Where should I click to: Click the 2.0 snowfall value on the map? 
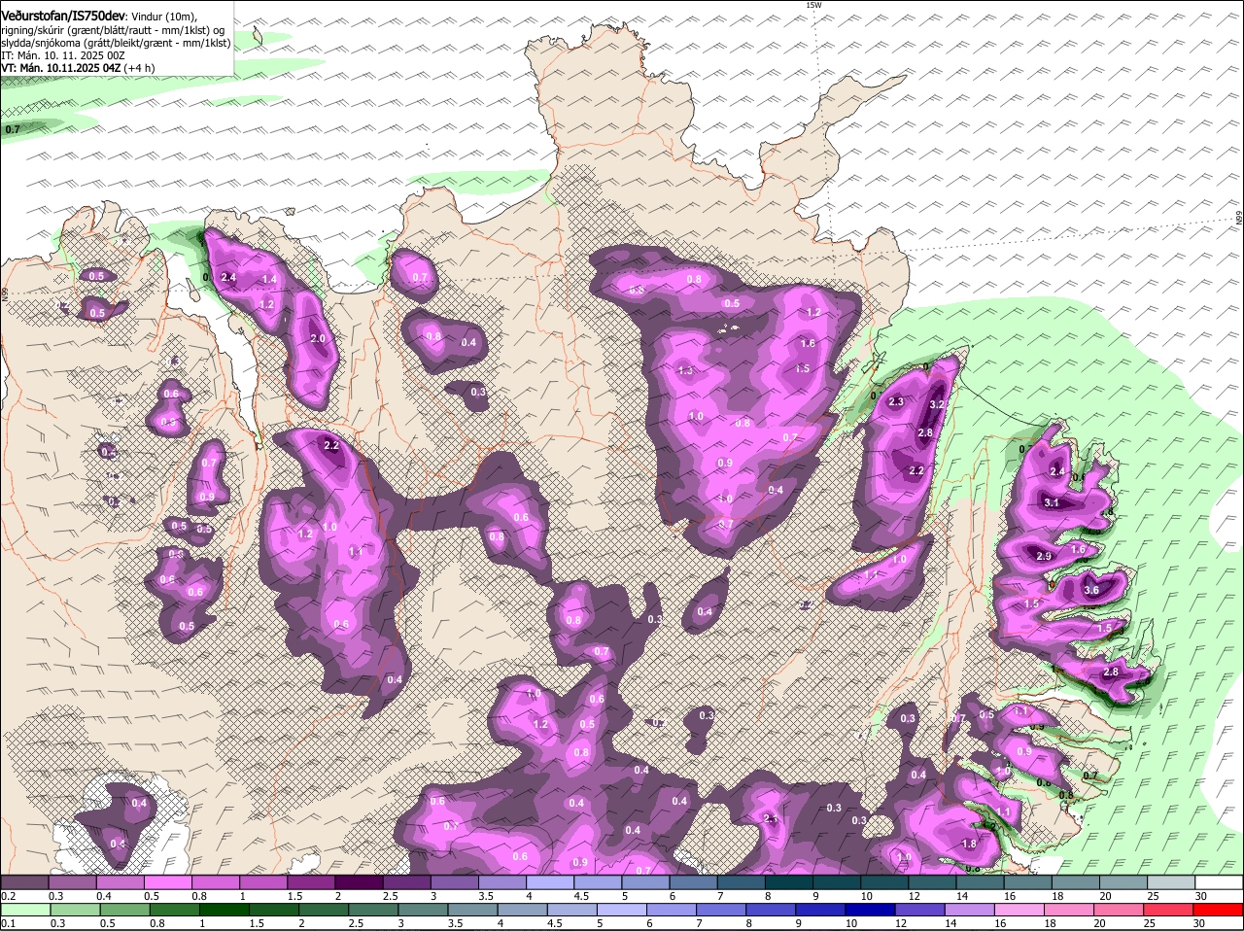click(317, 338)
